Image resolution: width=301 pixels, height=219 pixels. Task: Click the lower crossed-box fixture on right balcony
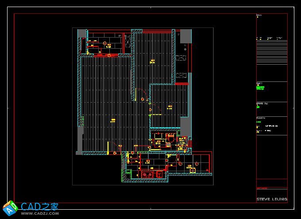tap(181, 75)
